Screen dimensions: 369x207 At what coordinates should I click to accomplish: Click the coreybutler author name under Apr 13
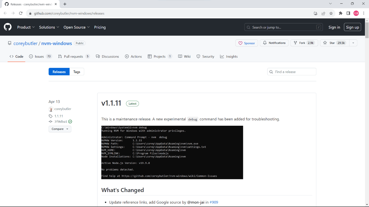pos(63,109)
